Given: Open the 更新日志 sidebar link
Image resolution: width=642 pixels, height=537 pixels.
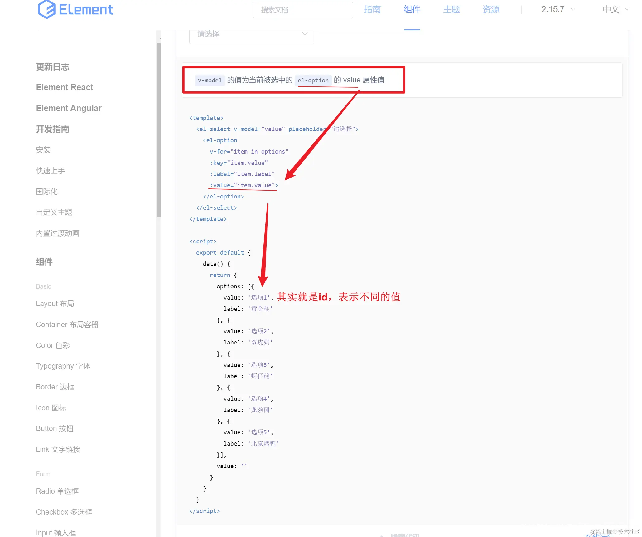Looking at the screenshot, I should pyautogui.click(x=52, y=67).
